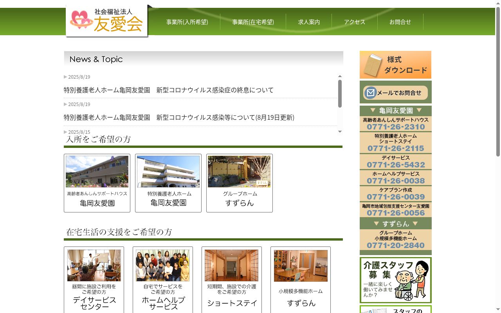Click the すずらん sidebar heading
Screen dimensions: 501x313
(x=396, y=224)
